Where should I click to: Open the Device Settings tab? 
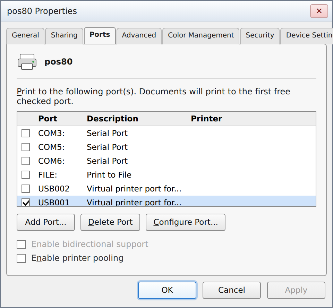point(307,36)
